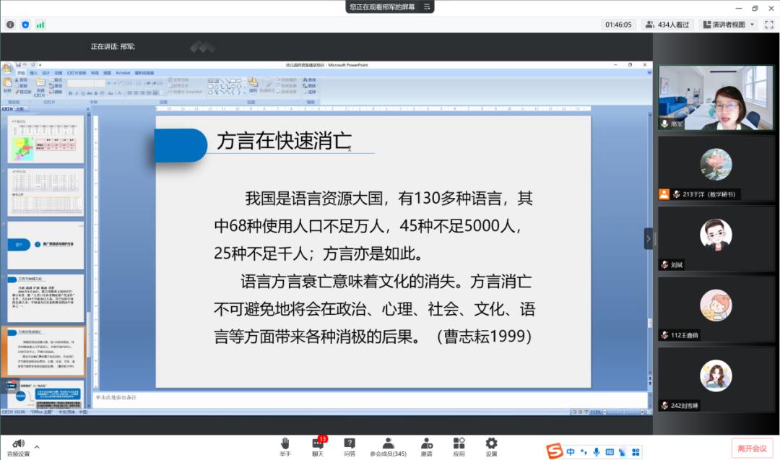Switch to the 幻灯片放映 ribbon tab
This screenshot has height=460, width=780.
tap(76, 73)
